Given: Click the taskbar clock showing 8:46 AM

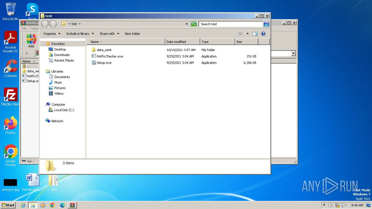Looking at the screenshot, I should (357, 205).
